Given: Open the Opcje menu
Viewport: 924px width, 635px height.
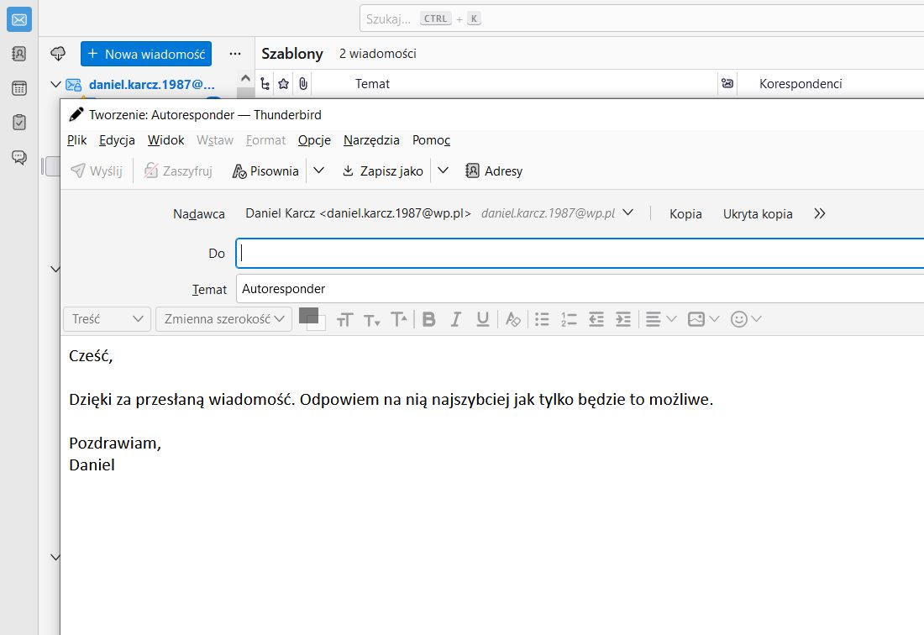Looking at the screenshot, I should point(313,140).
